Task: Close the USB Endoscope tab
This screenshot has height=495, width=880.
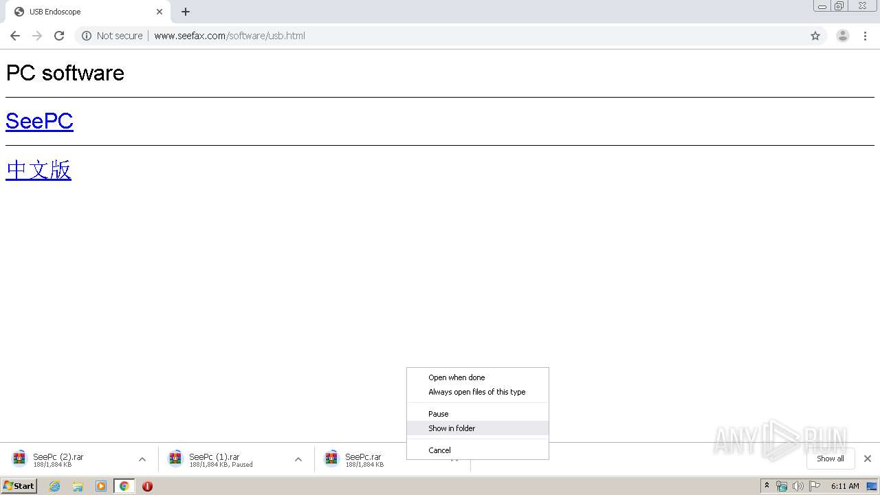Action: (x=159, y=12)
